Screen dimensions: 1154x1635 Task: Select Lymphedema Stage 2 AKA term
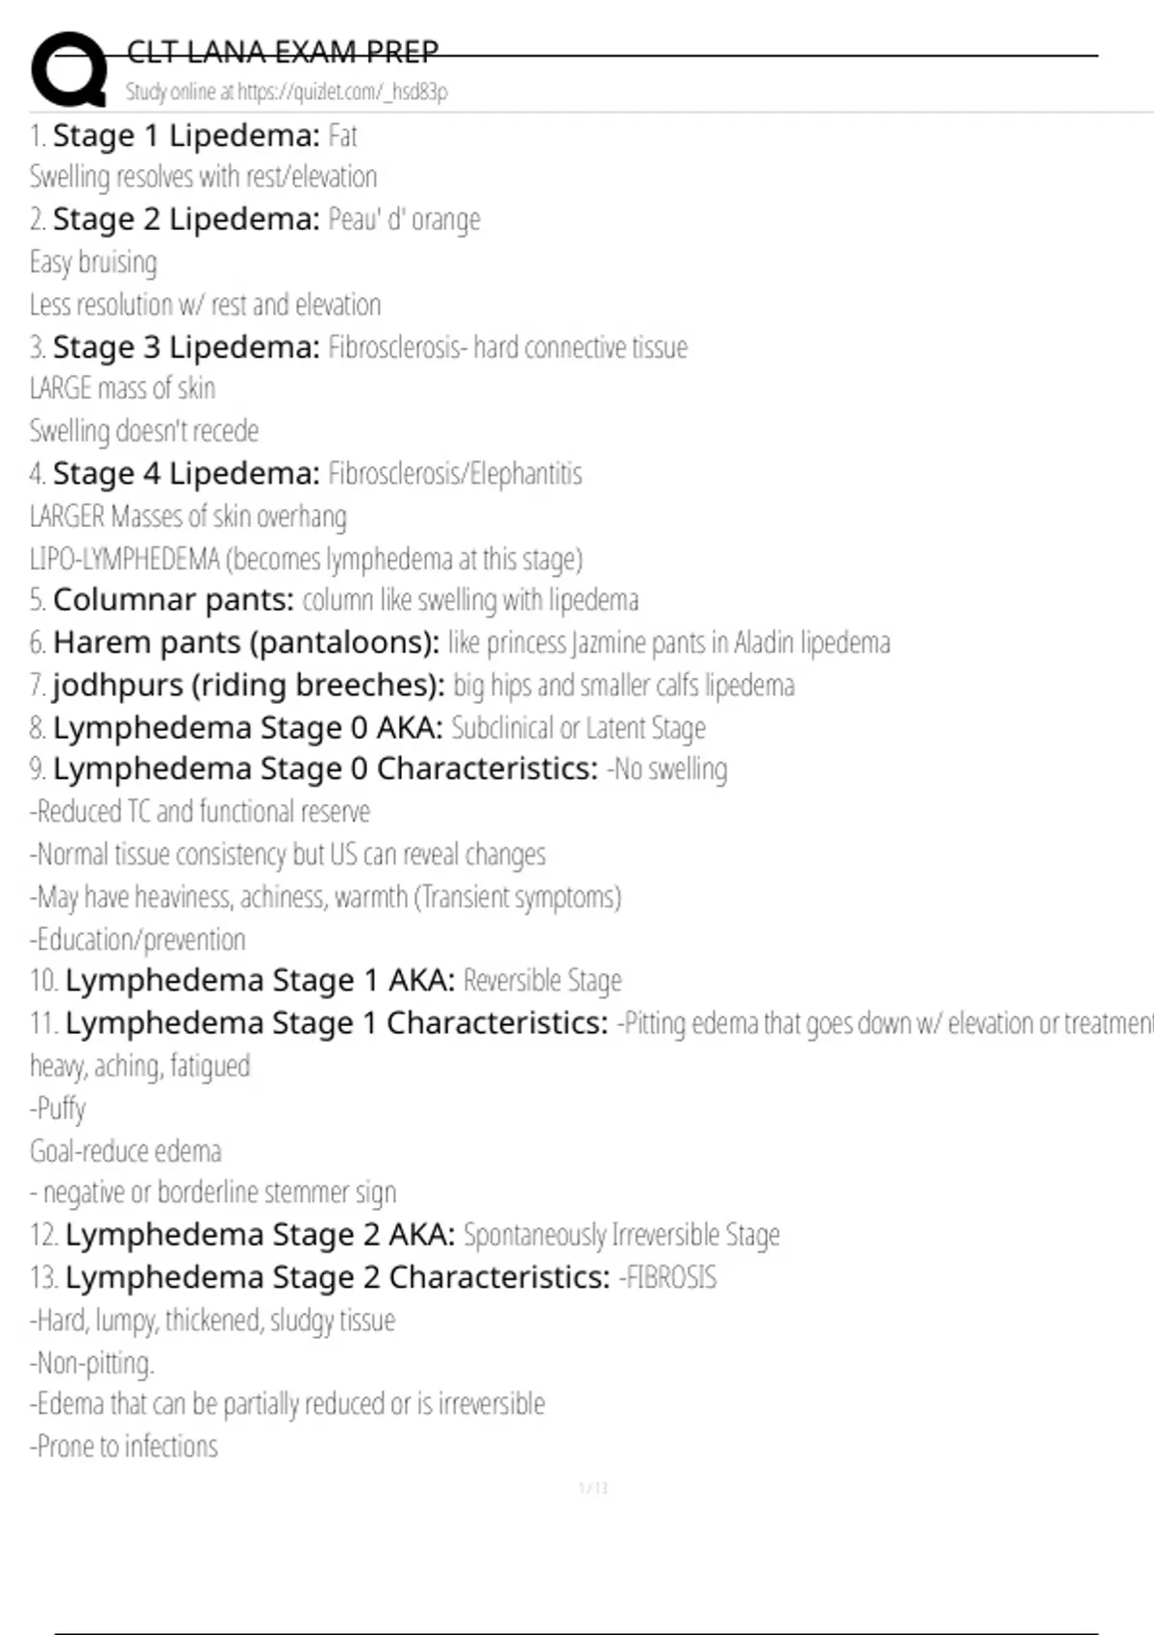pos(260,1234)
